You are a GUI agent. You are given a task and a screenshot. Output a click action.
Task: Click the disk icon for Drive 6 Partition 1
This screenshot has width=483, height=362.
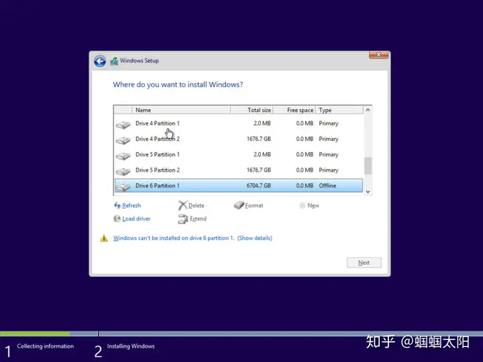pos(123,187)
